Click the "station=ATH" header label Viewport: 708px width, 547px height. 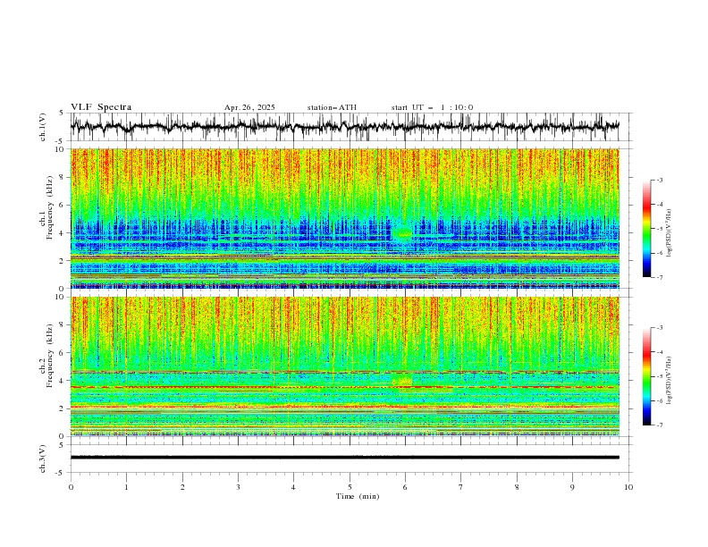pos(332,107)
